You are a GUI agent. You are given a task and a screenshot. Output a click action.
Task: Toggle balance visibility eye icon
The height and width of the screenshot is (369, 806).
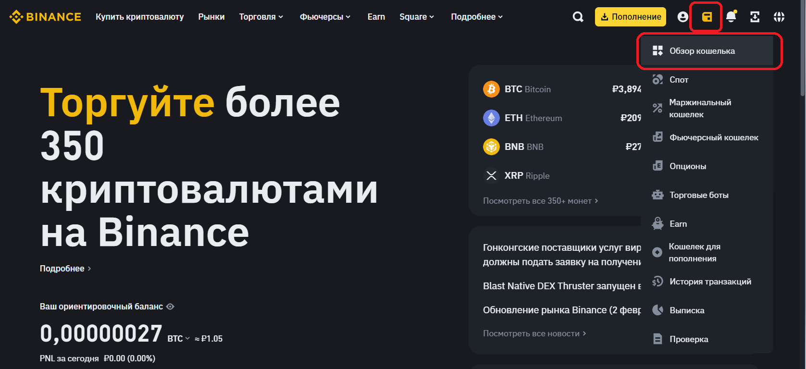pyautogui.click(x=170, y=307)
